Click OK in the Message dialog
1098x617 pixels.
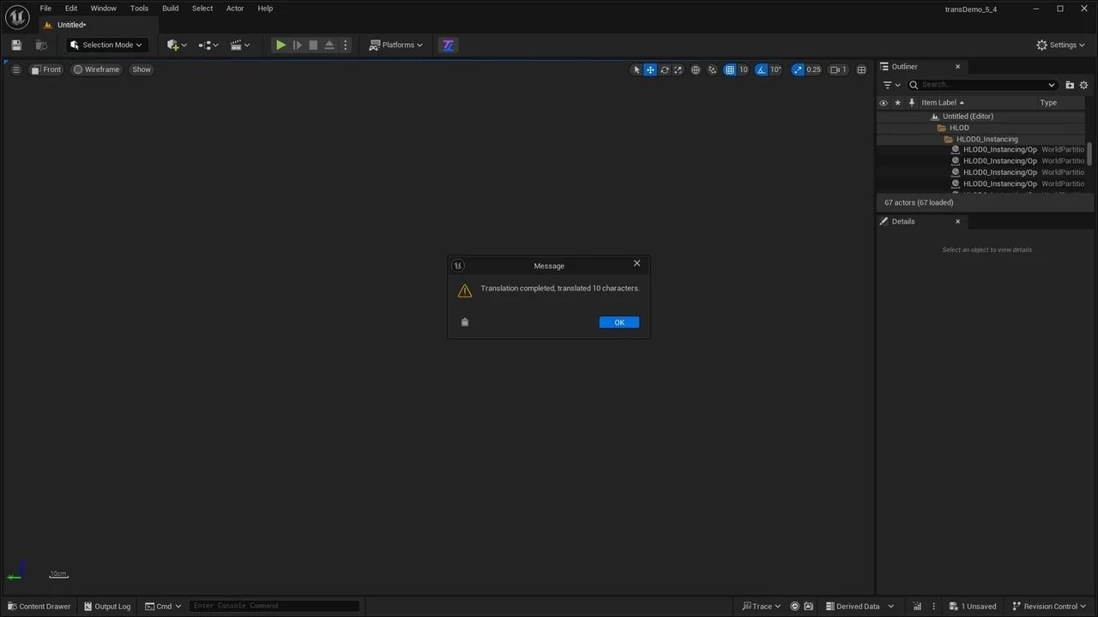618,322
